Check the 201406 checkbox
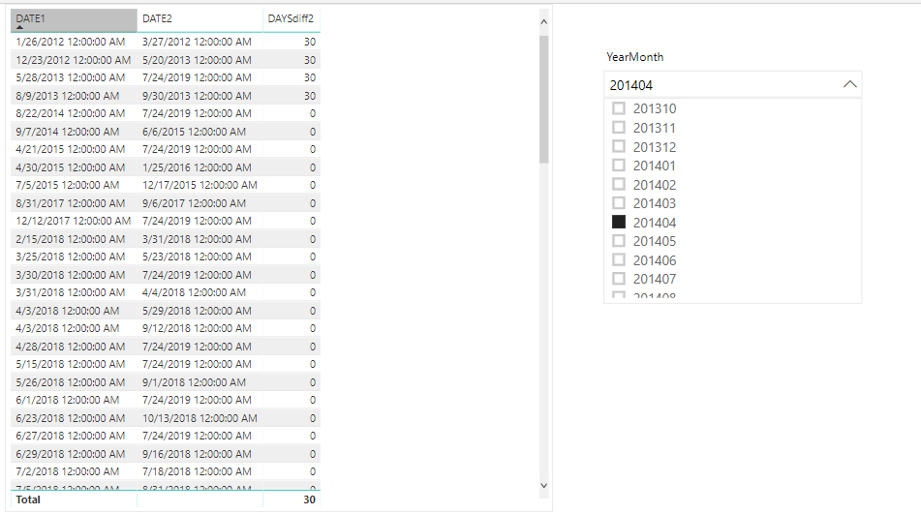 [x=619, y=259]
